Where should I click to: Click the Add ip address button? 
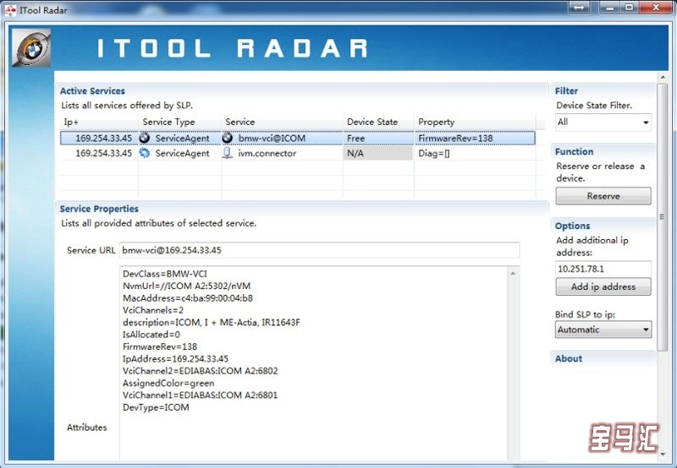(x=603, y=286)
